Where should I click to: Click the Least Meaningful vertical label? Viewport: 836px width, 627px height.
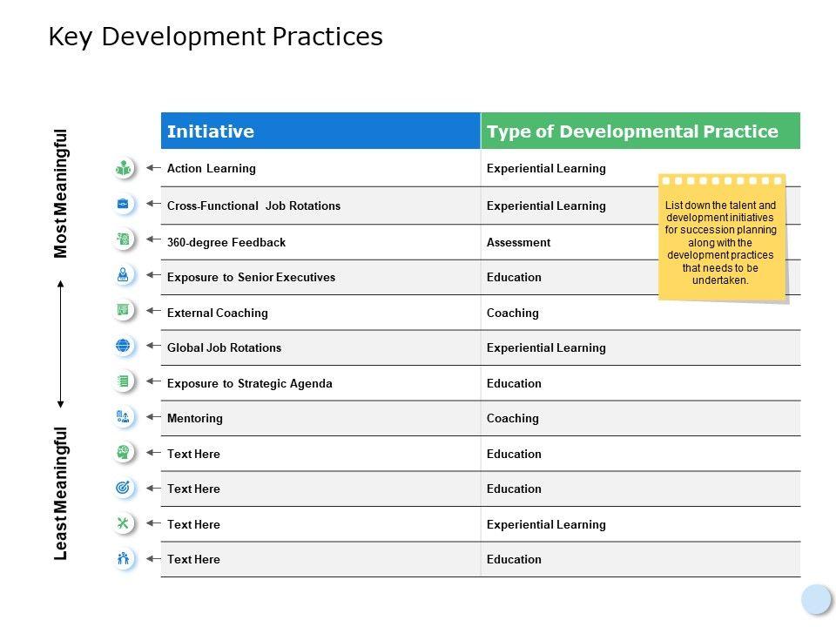pos(61,493)
